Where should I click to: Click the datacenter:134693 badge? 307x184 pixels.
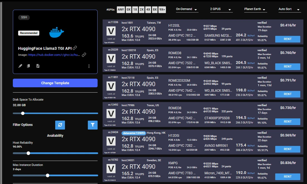(134, 133)
